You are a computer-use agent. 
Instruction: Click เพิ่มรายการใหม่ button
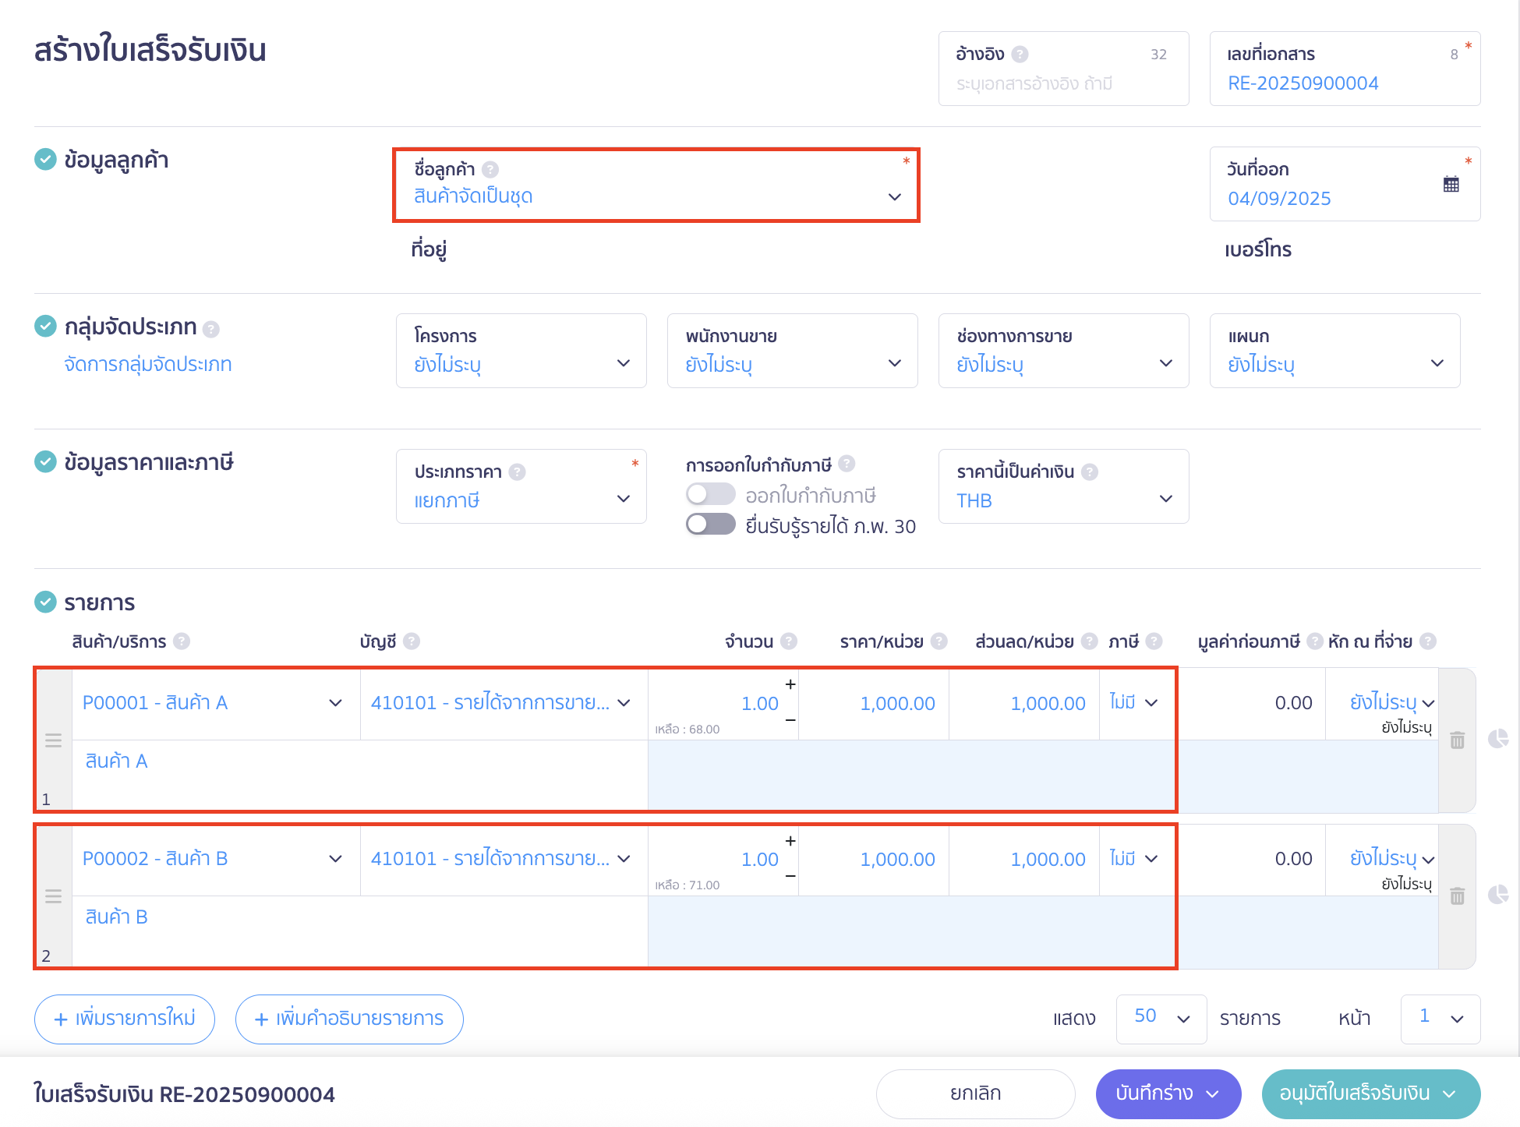coord(125,1019)
